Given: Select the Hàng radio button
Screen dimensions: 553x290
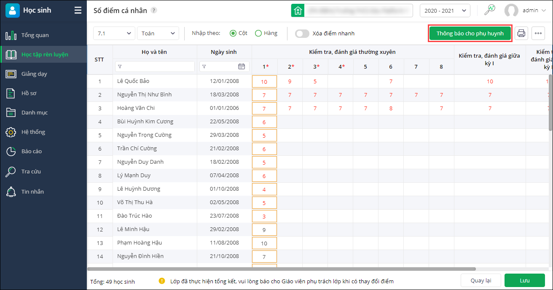Looking at the screenshot, I should click(x=258, y=33).
